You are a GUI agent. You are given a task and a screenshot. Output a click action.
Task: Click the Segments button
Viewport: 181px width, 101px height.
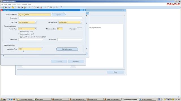pos(76,61)
